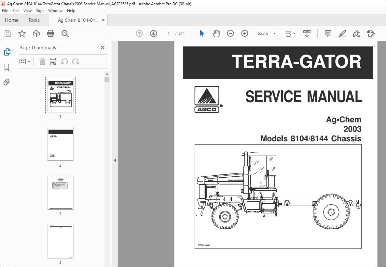Click the scrolling mode icon
Viewport: 386px width, 267px height.
307,33
